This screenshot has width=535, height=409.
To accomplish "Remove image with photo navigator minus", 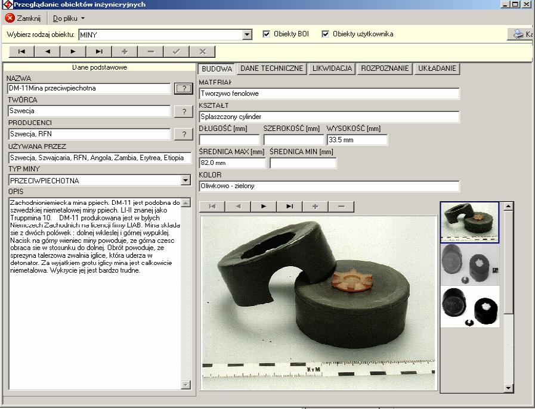I will [x=341, y=207].
